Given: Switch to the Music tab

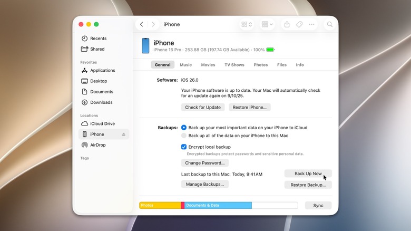Looking at the screenshot, I should pyautogui.click(x=186, y=65).
